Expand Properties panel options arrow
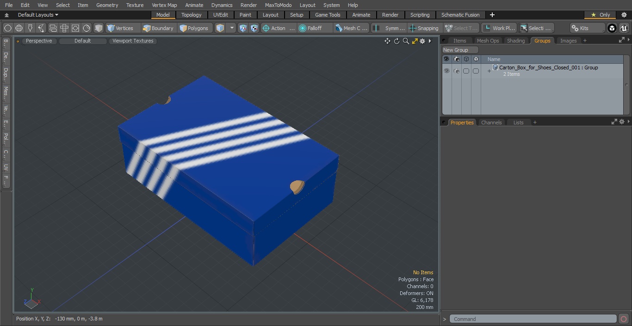Screen dimensions: 632x326 [x=629, y=122]
